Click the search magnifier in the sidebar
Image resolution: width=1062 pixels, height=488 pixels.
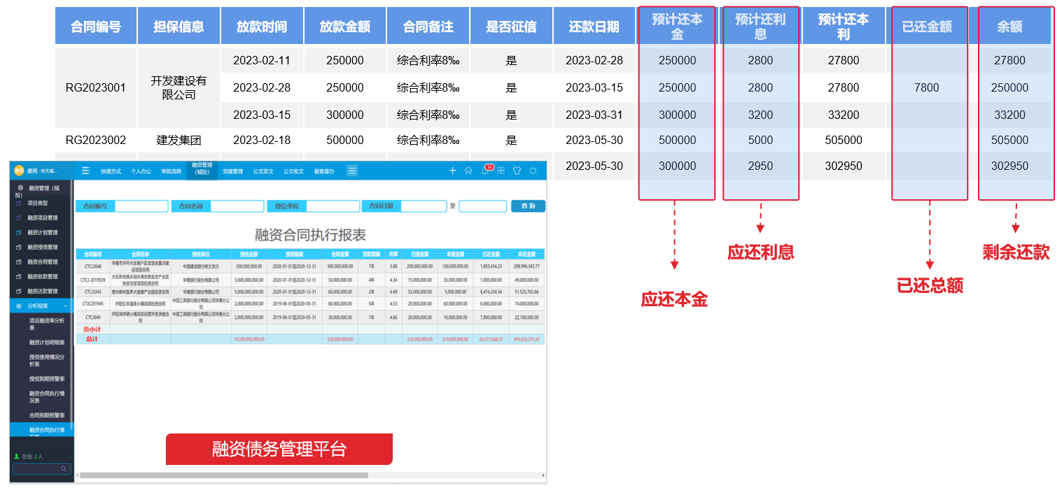coord(63,468)
